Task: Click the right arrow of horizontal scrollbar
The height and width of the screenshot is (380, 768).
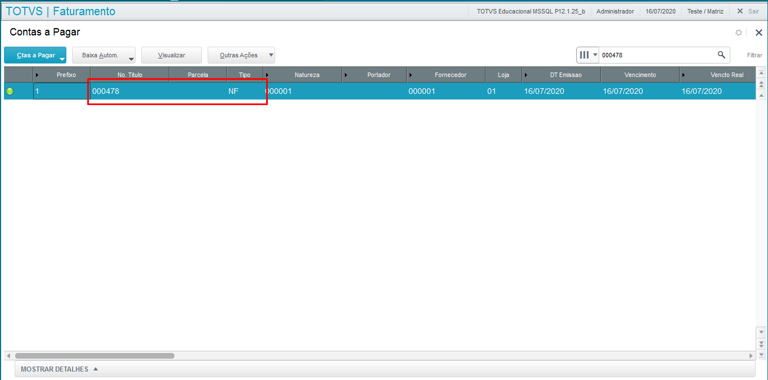Action: (x=751, y=356)
